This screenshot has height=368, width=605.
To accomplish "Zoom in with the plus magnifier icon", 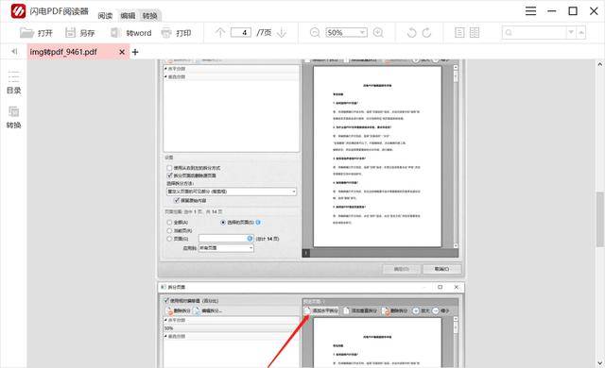I will (378, 33).
